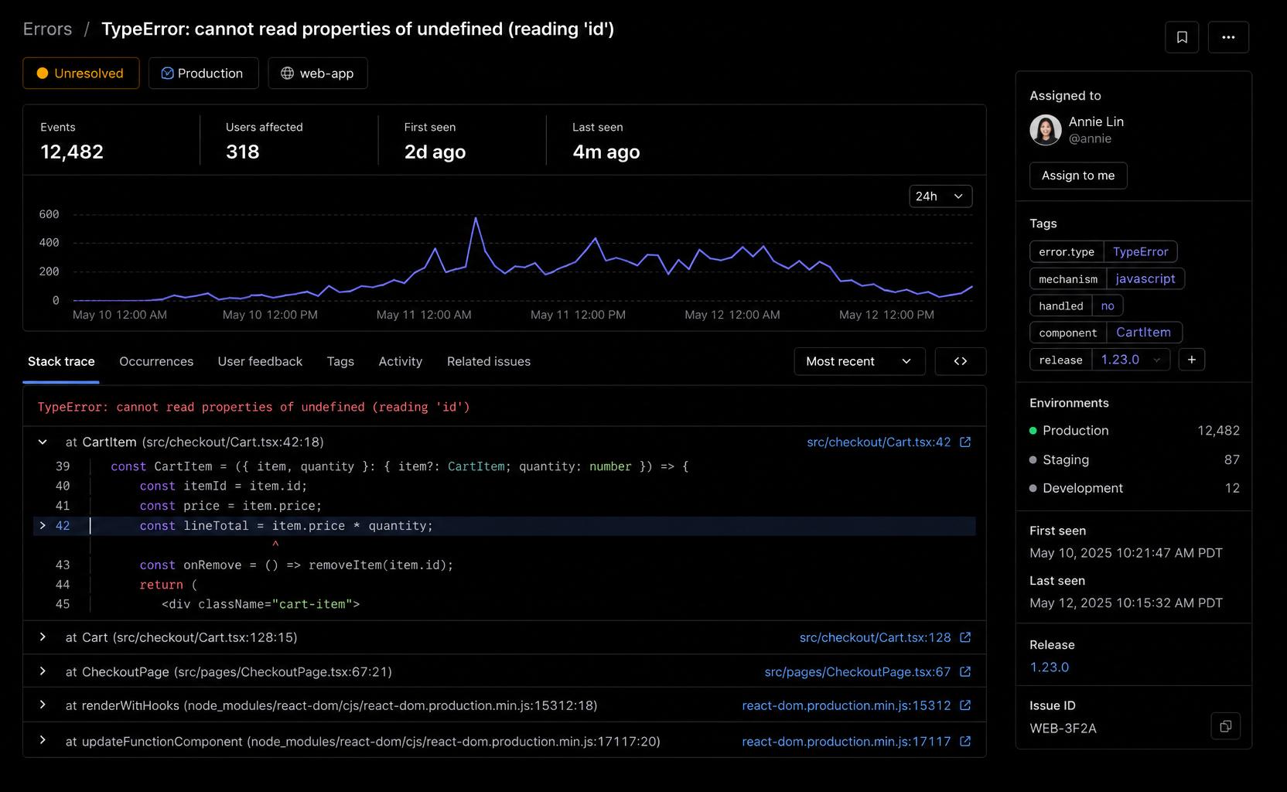
Task: Copy the issue ID with copy icon
Action: tap(1225, 726)
